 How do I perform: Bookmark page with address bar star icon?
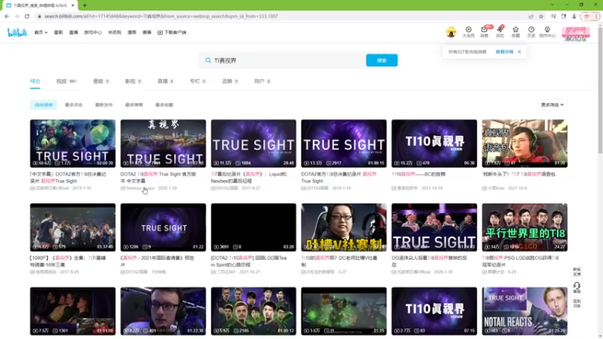click(541, 16)
